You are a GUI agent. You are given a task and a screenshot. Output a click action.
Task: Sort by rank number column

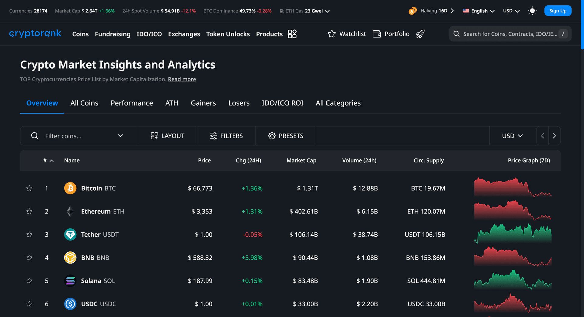[x=48, y=160]
